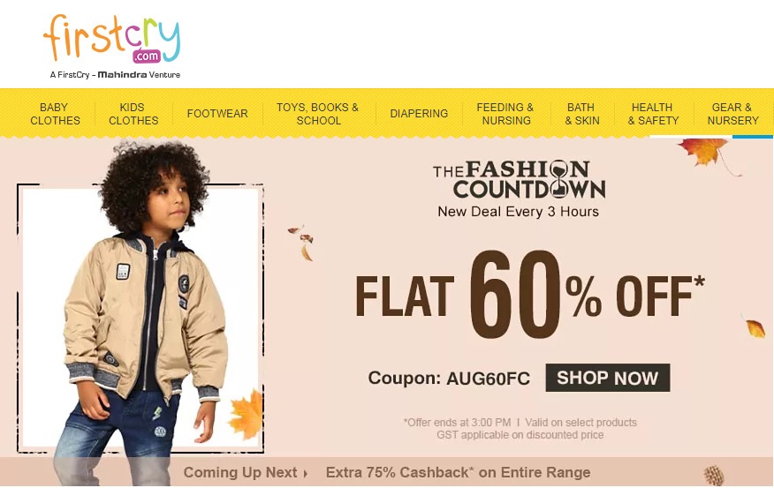Click the pinecone icon in bottom strip

pos(714,476)
